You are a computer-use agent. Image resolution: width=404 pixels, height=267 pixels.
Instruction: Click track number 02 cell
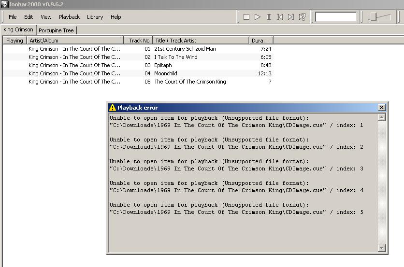(147, 57)
